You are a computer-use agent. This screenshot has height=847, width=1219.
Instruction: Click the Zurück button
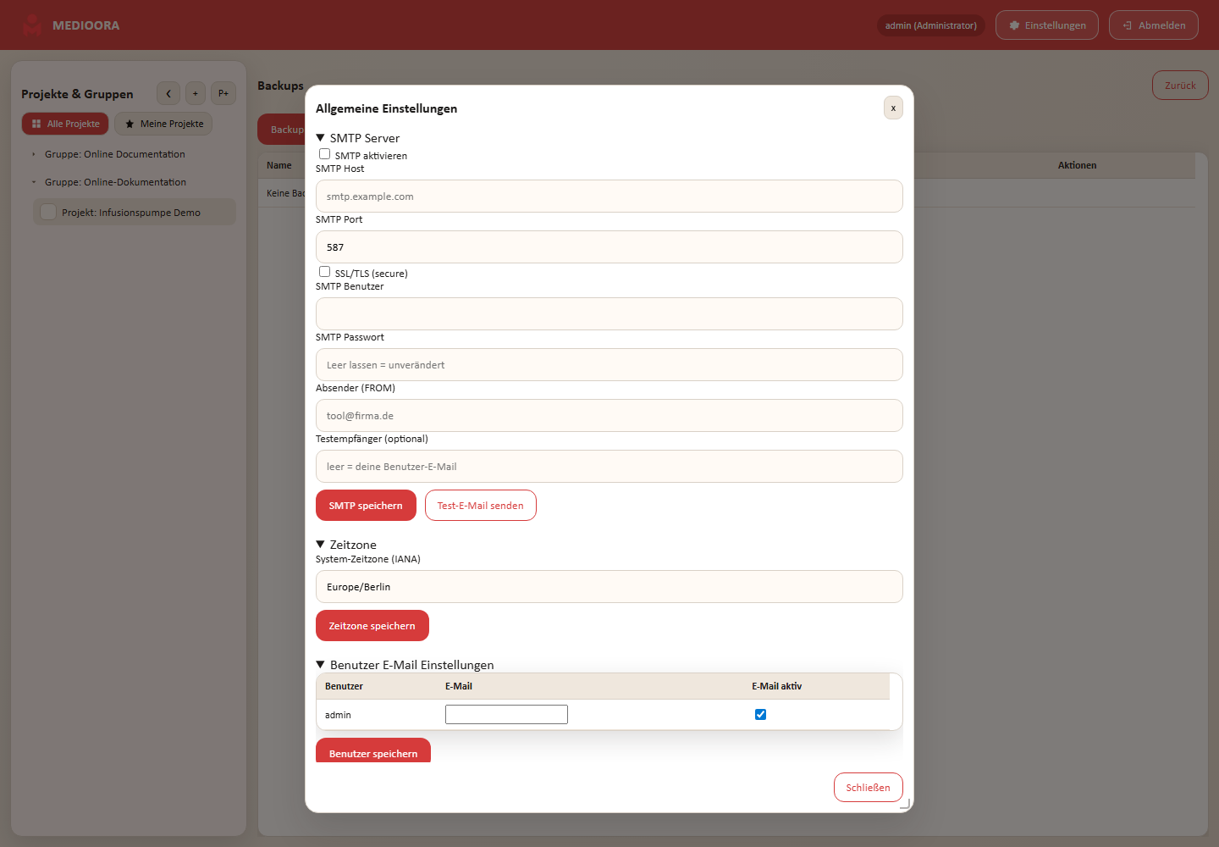[x=1180, y=85]
